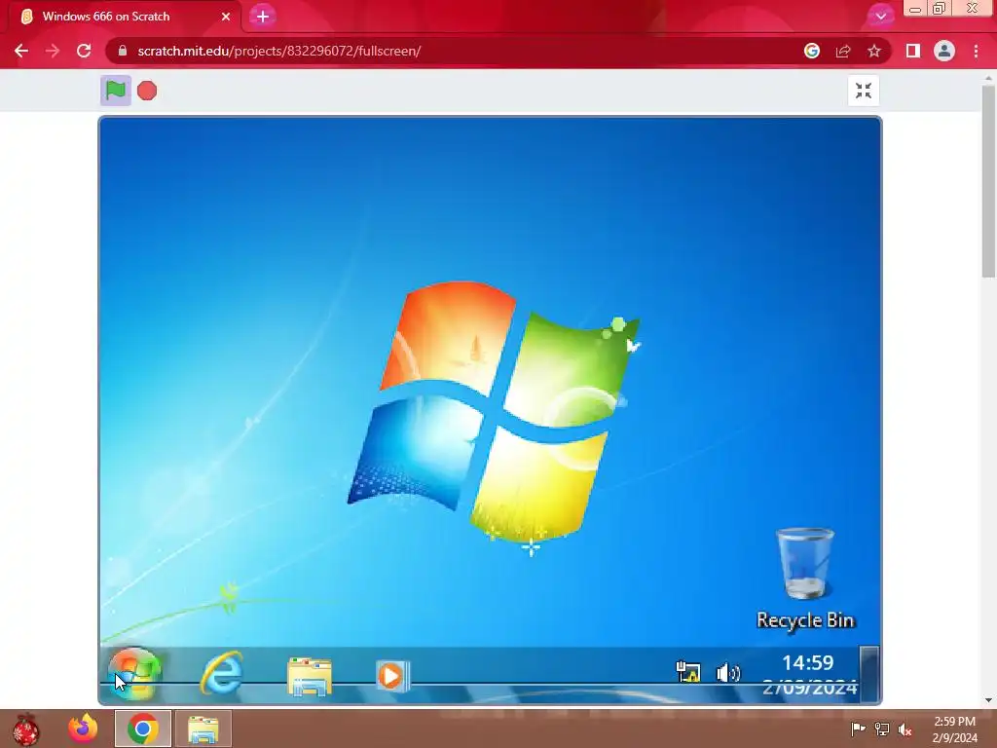Go back in browser history

click(21, 51)
